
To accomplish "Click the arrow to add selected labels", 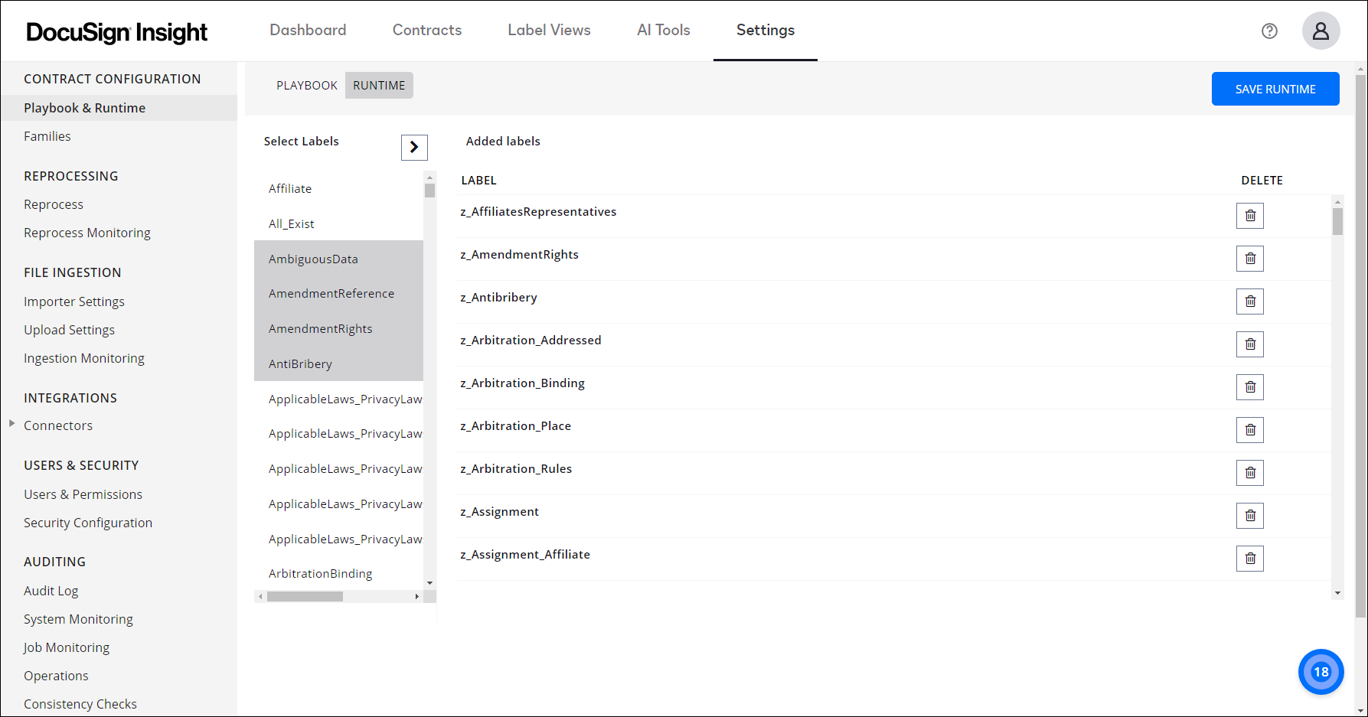I will point(414,147).
